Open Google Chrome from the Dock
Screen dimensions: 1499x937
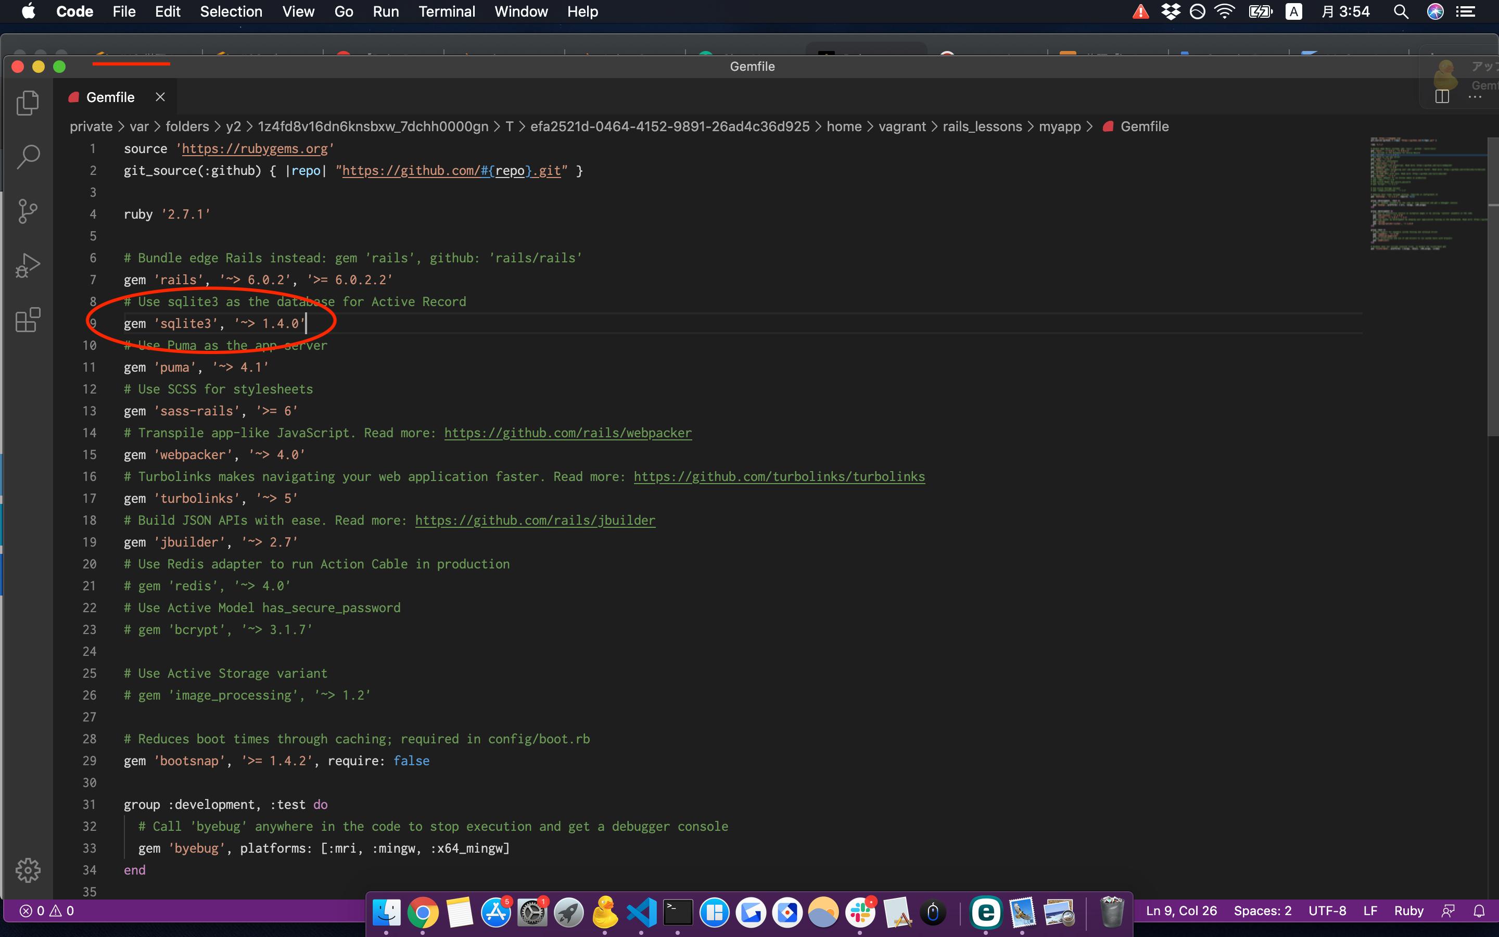(423, 912)
